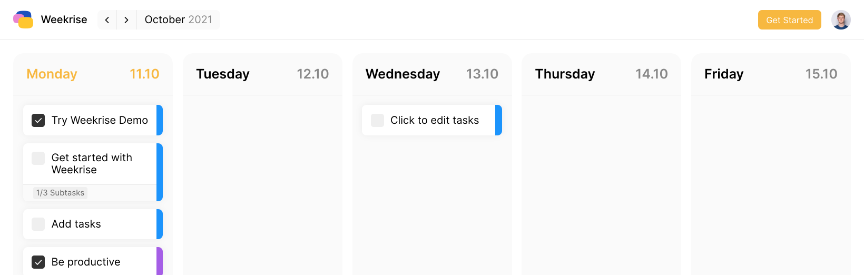Click the blue color bar on Try Weekrise Demo
The image size is (864, 275).
(160, 120)
